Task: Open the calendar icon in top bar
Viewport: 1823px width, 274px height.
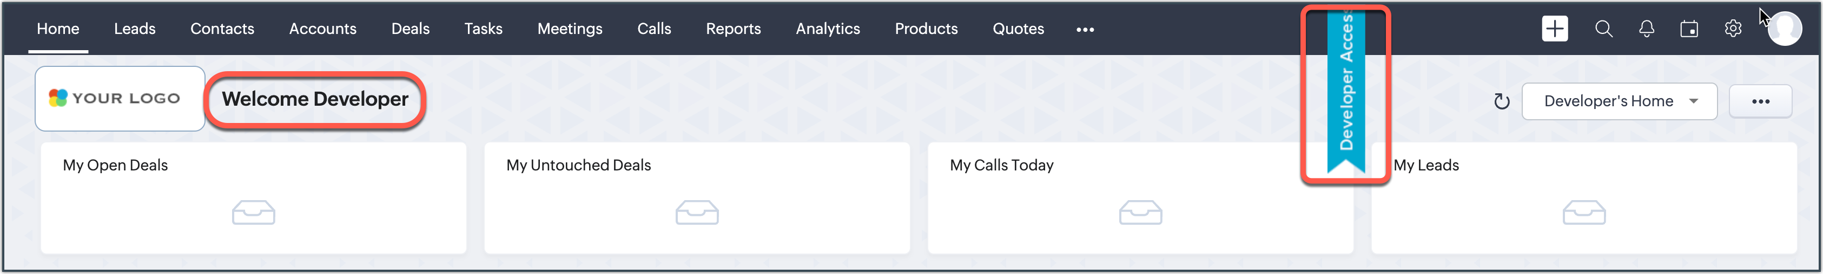Action: [1688, 29]
